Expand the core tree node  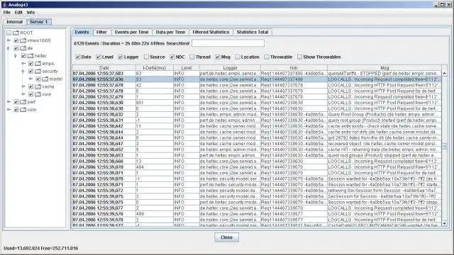(23, 94)
